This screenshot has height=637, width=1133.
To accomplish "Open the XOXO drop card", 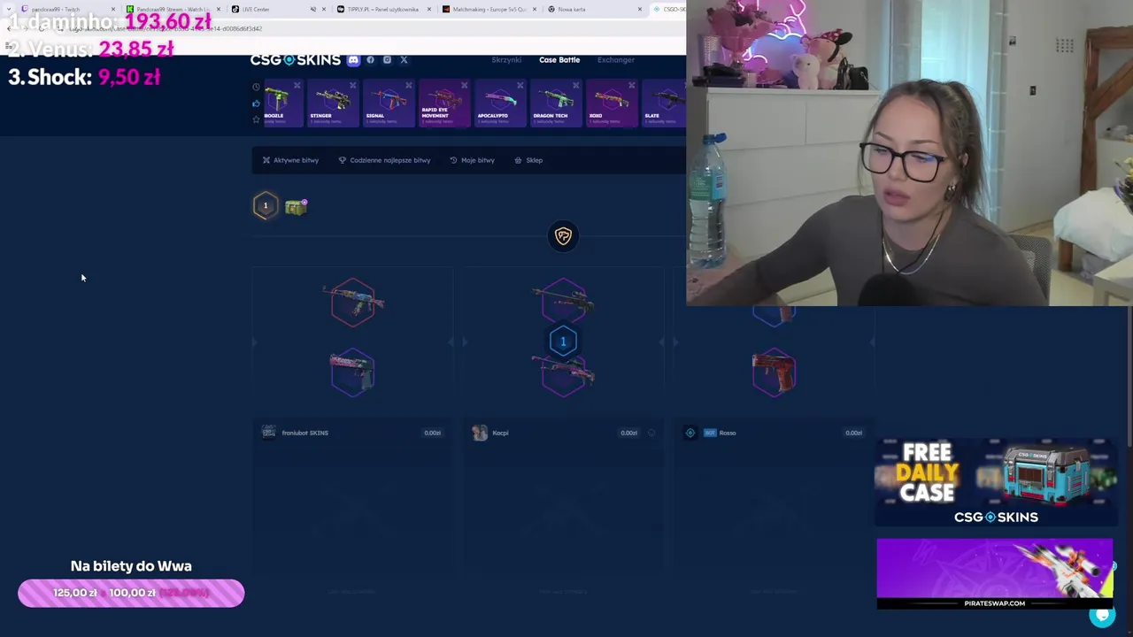I will [x=611, y=104].
